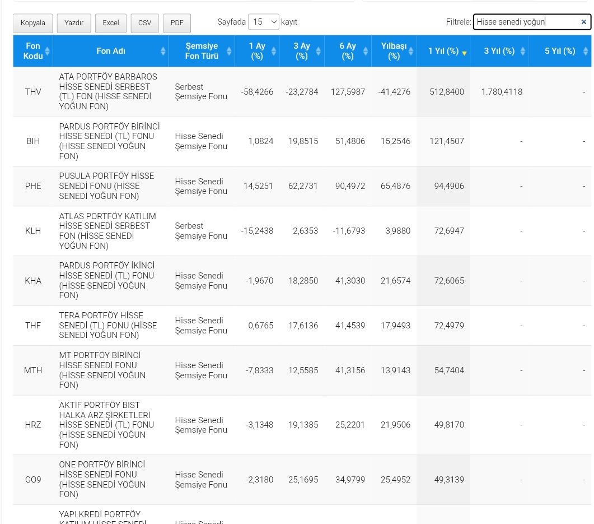Select the THV fund code row
This screenshot has height=524, width=594.
point(33,92)
